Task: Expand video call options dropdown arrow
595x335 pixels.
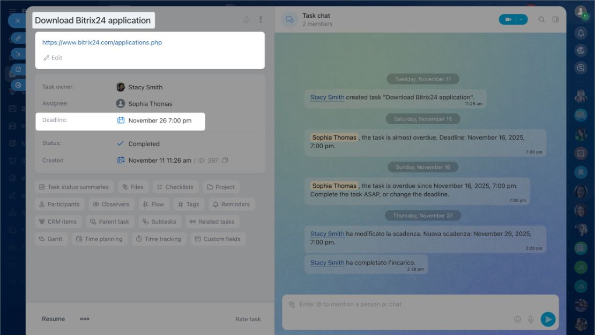Action: (522, 19)
